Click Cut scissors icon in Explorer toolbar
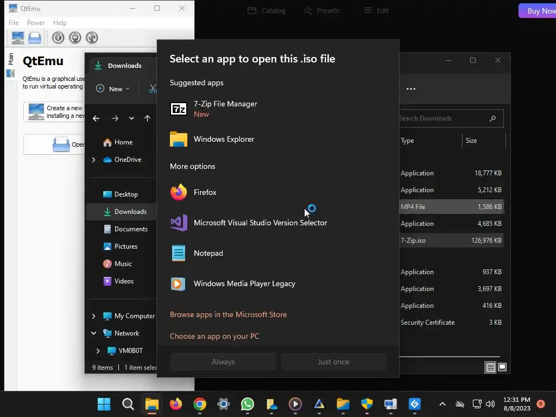The width and height of the screenshot is (556, 417). 153,89
